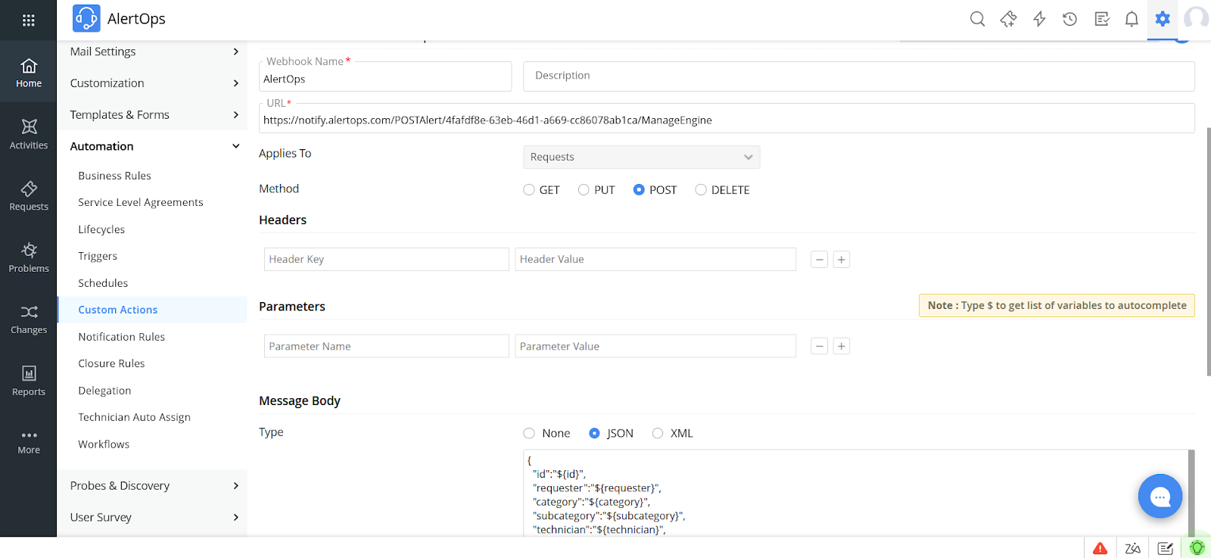1211x558 pixels.
Task: Click the red warning alert icon
Action: [x=1100, y=548]
